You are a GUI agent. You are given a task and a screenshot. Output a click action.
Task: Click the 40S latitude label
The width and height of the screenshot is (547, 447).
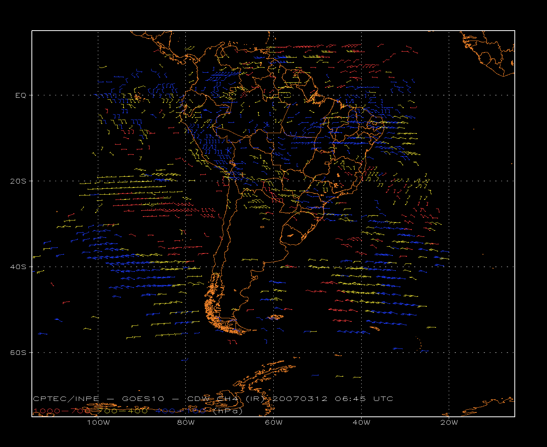(x=18, y=267)
